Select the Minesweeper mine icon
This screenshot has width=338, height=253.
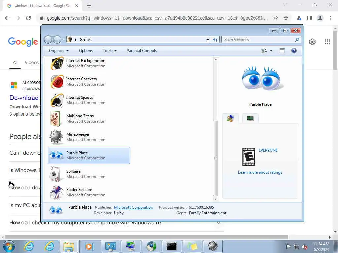[56, 137]
